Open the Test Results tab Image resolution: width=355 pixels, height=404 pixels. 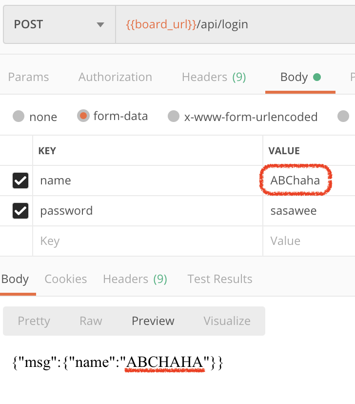coord(220,279)
